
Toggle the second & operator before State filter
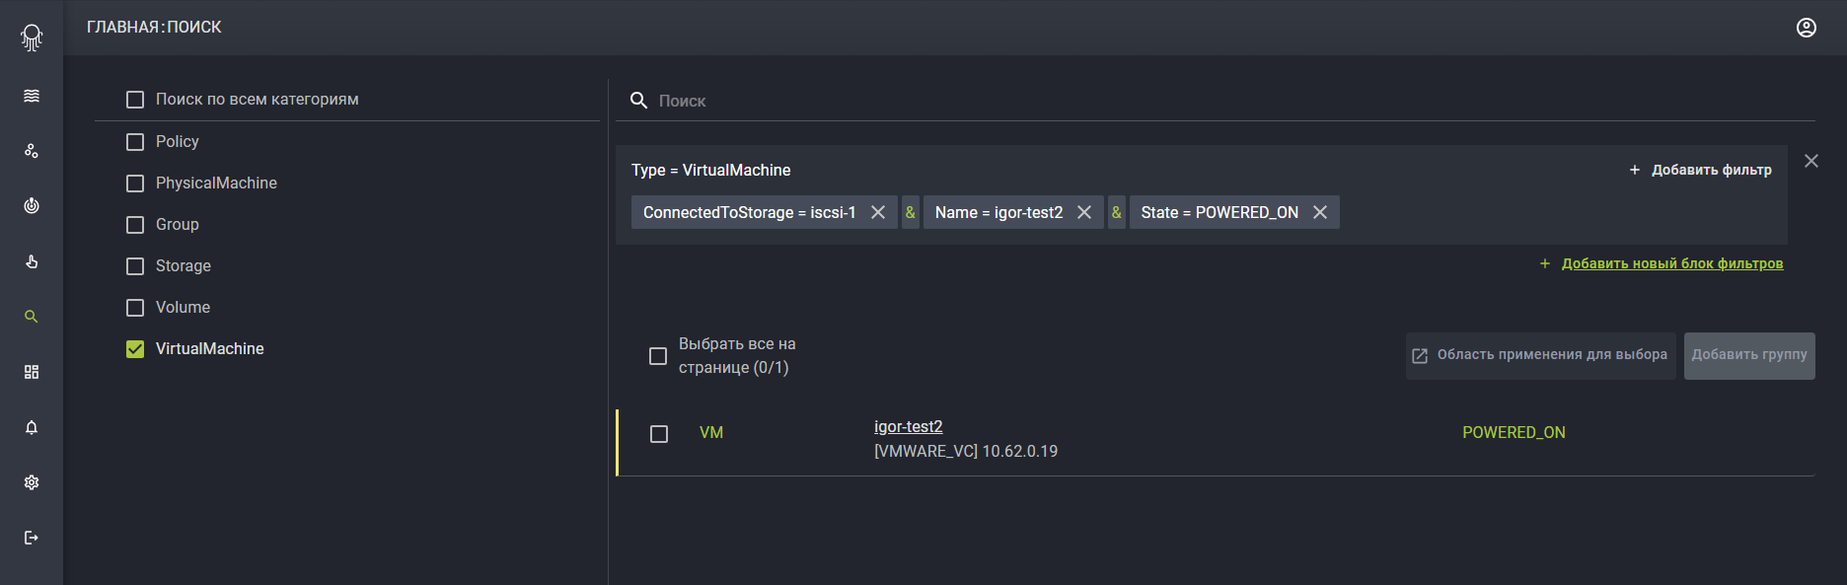(x=1117, y=212)
